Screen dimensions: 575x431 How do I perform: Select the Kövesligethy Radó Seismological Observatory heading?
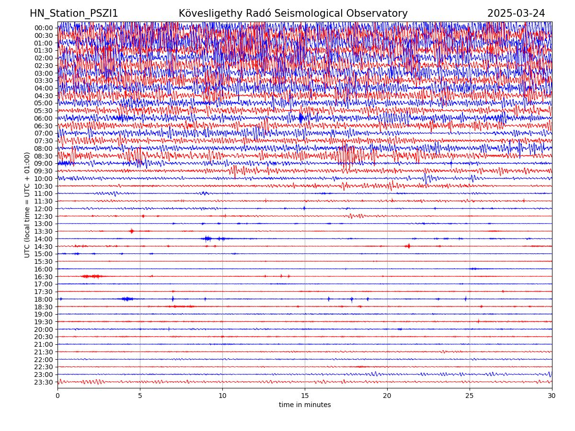293,13
